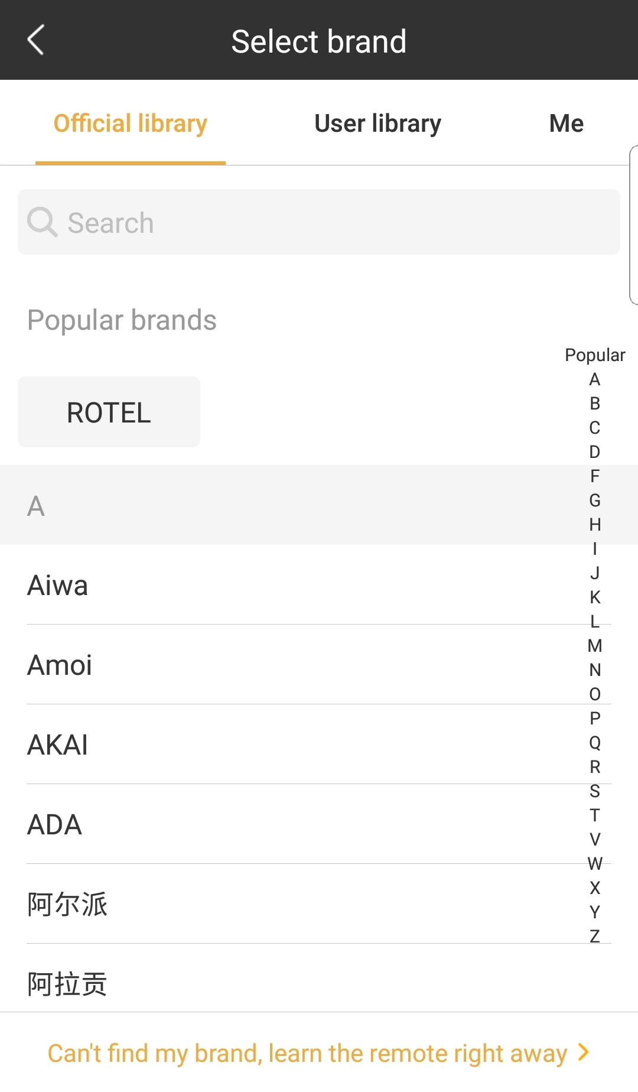Choose the 阿拉贡 brand
This screenshot has height=1092, width=638.
[x=67, y=984]
